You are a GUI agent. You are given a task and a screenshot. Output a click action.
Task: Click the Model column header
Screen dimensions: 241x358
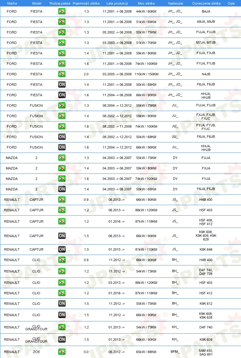pyautogui.click(x=37, y=3)
